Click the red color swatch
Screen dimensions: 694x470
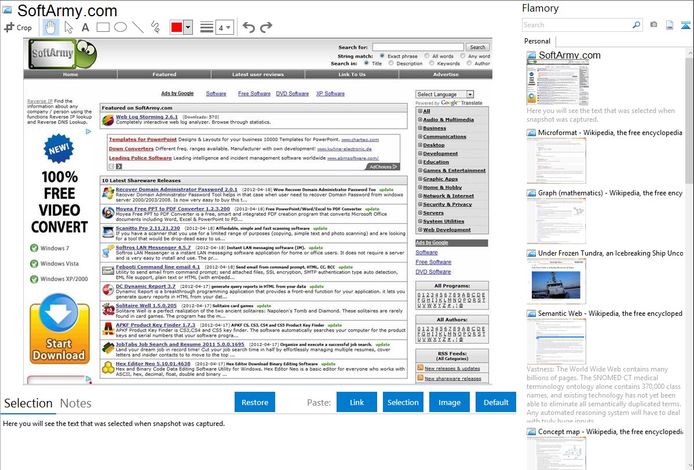[177, 27]
